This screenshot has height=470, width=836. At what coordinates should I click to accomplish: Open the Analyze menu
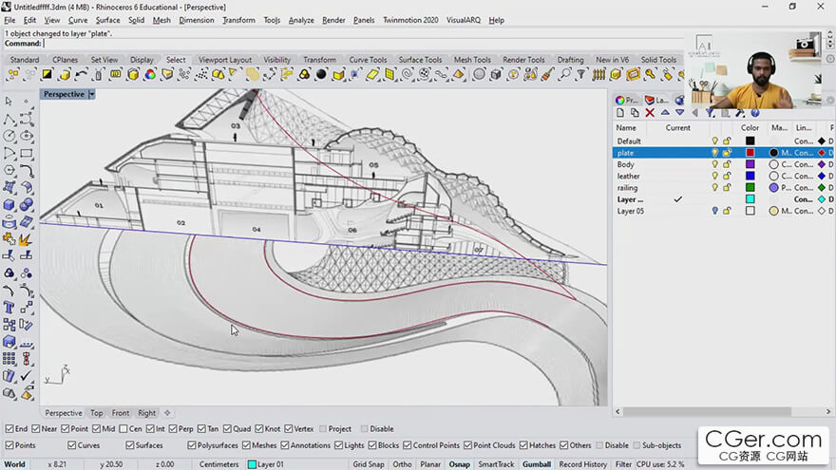[x=301, y=20]
